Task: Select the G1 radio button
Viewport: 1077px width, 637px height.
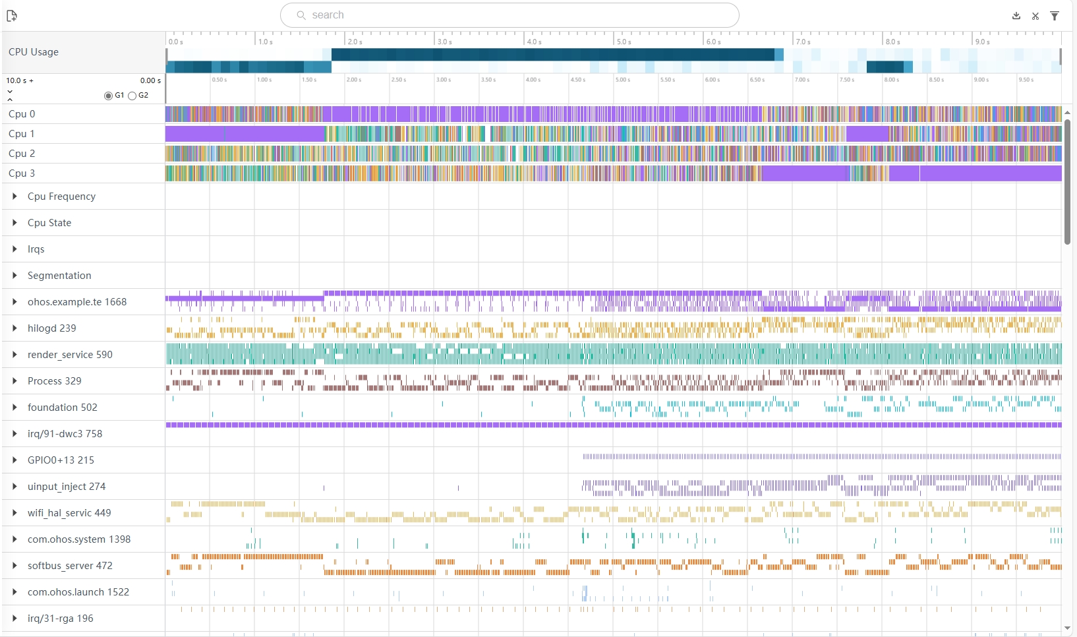Action: click(108, 96)
